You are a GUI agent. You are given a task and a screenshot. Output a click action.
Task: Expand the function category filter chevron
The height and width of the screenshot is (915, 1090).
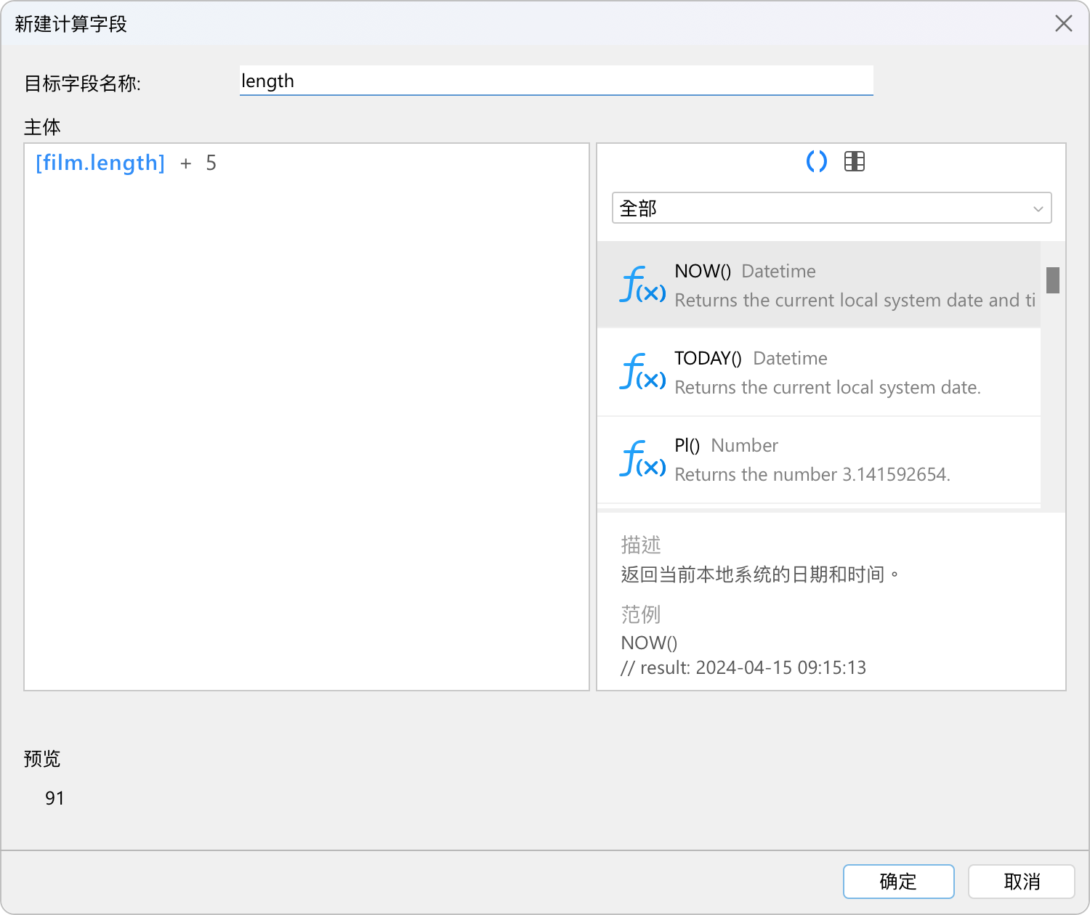tap(1038, 208)
